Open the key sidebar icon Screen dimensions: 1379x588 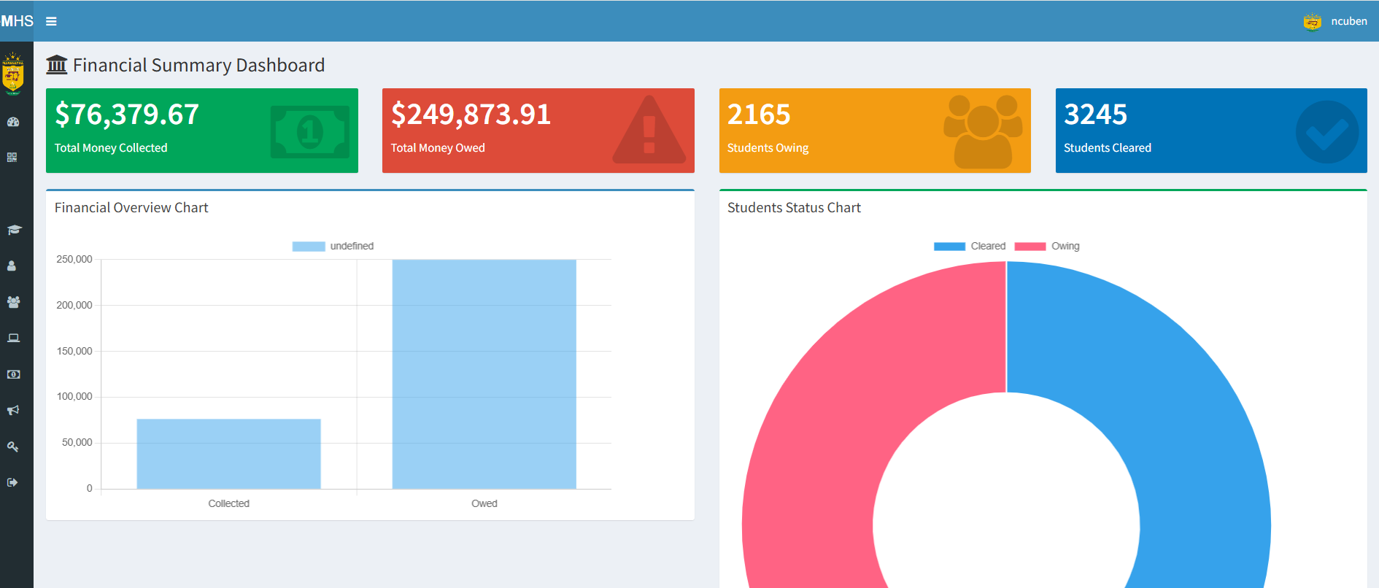(x=12, y=446)
